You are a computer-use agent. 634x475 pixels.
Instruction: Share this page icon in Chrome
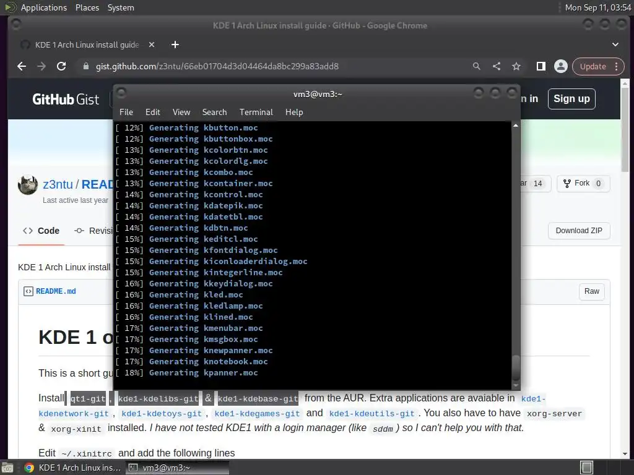[497, 66]
